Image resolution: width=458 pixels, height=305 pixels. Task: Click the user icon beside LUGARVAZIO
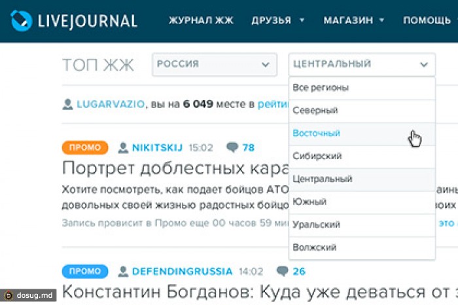[67, 104]
